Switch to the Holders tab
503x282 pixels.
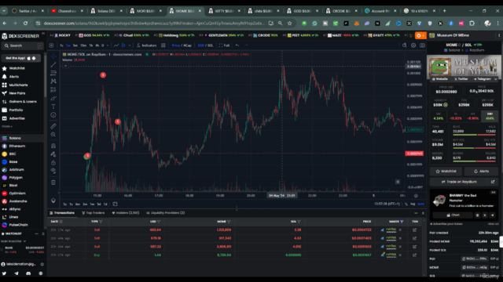tap(126, 213)
